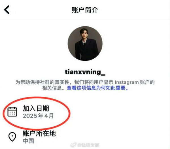The image size is (170, 149).
Task: Click the 账户简介 page title
Action: click(85, 10)
